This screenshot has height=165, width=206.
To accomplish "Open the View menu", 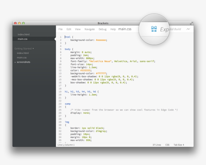I will click(x=78, y=29).
